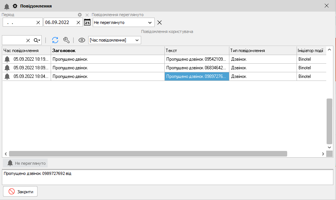This screenshot has width=336, height=200.
Task: Clear the 06.09.2022 end date field
Action: pos(78,22)
